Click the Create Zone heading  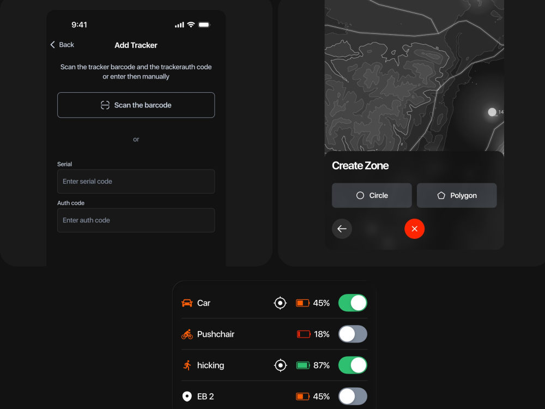pos(360,166)
